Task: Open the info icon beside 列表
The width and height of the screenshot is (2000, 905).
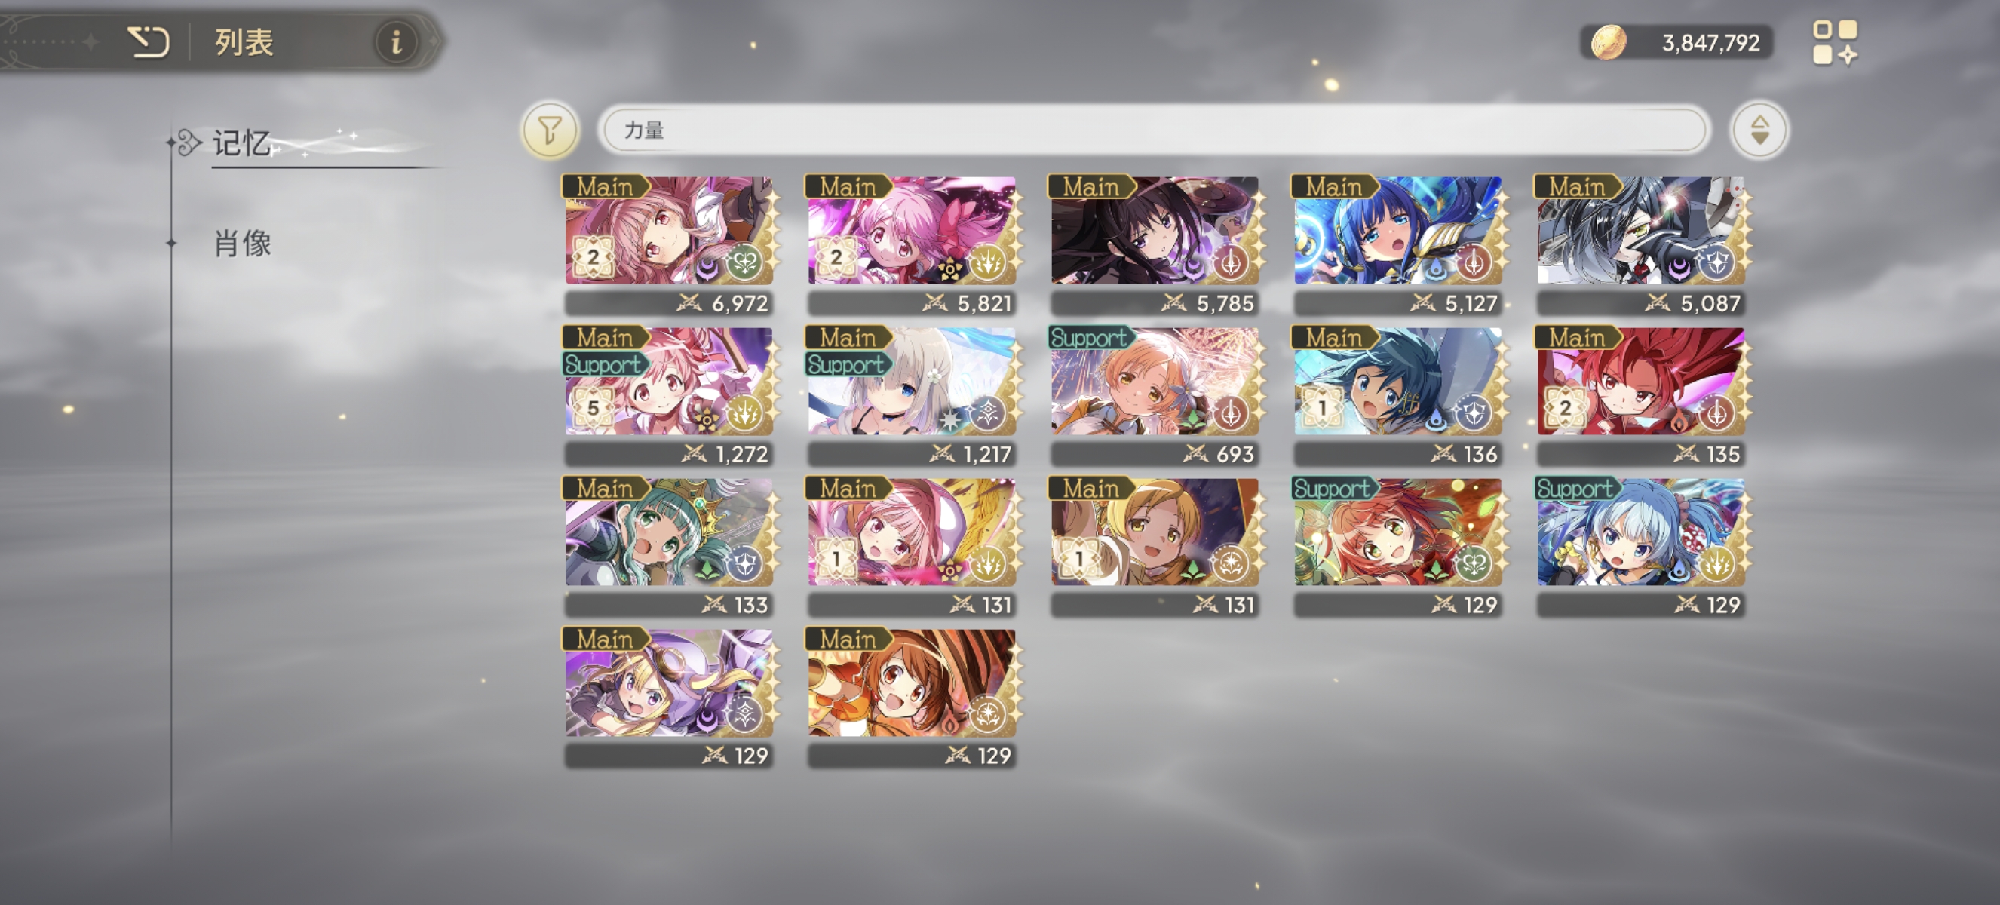Action: tap(396, 41)
